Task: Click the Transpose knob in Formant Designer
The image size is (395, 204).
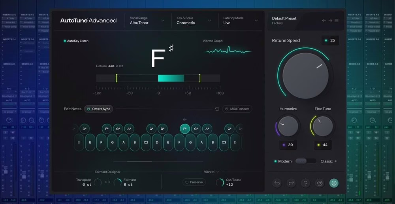Action: coord(98,182)
